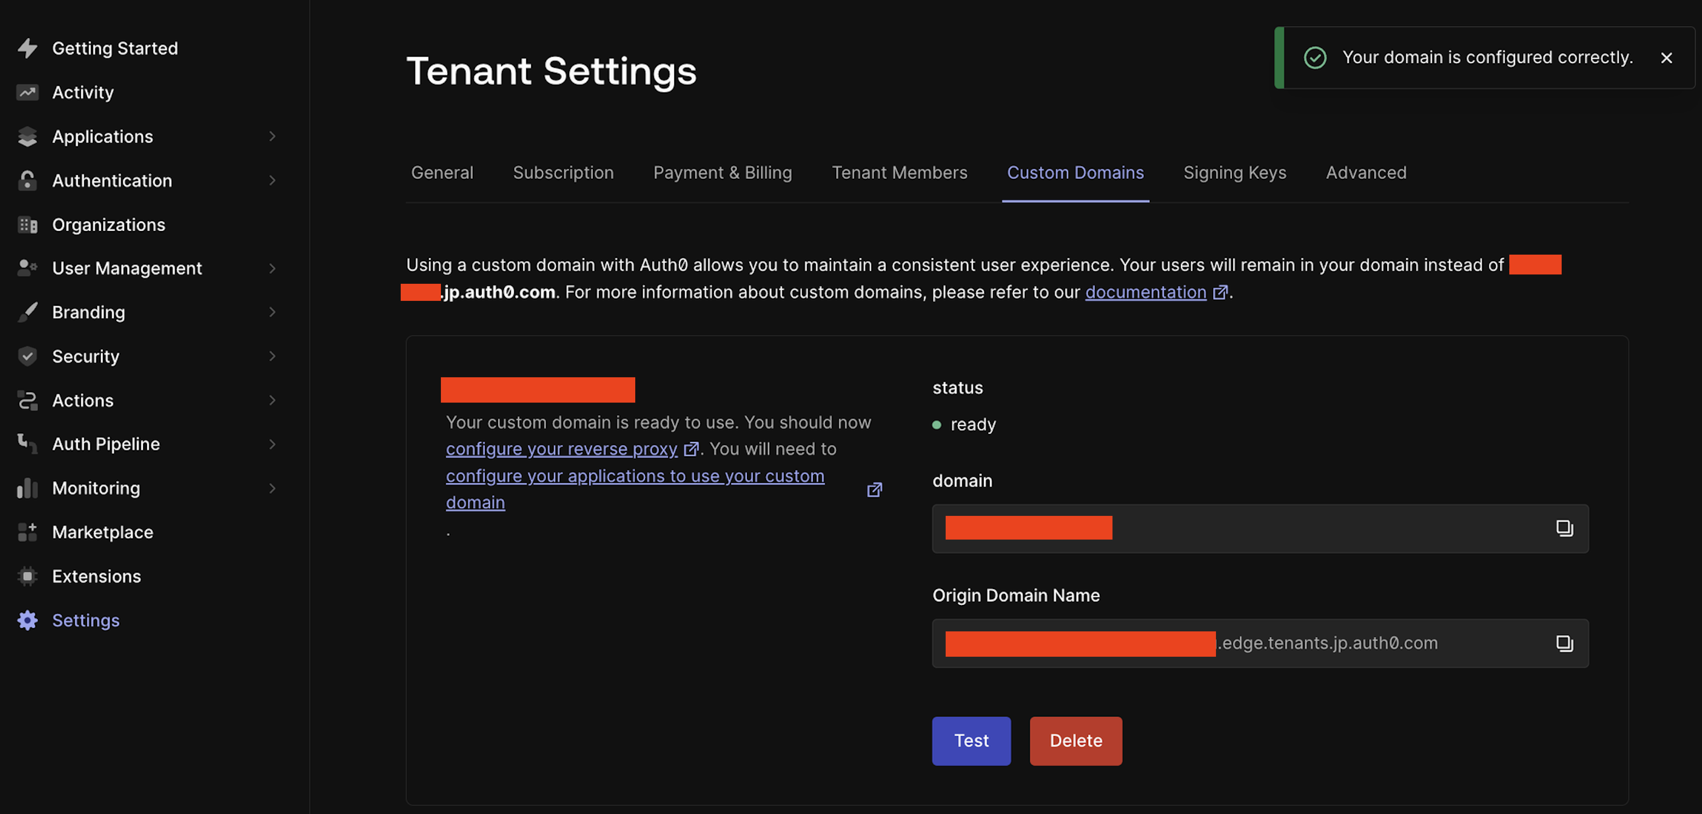
Task: Click 'Your domain is configured correctly.' message
Action: pos(1487,57)
